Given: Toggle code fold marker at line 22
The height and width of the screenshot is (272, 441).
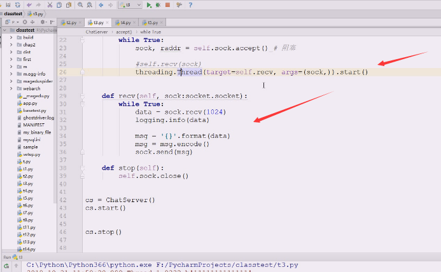Looking at the screenshot, I should [82, 40].
